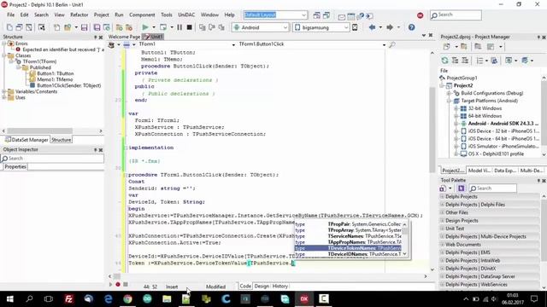Select TAppPropNames in code completion list
This screenshot has height=307, width=547.
pyautogui.click(x=348, y=242)
